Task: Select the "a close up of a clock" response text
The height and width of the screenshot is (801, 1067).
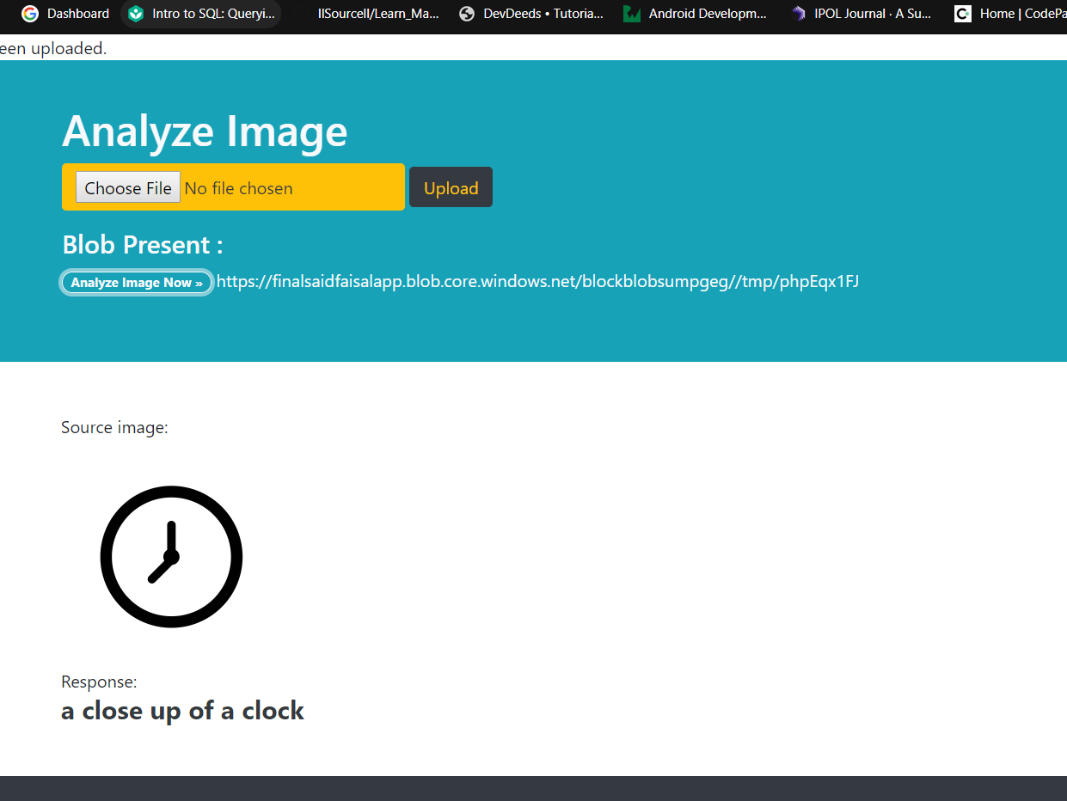Action: click(x=182, y=711)
